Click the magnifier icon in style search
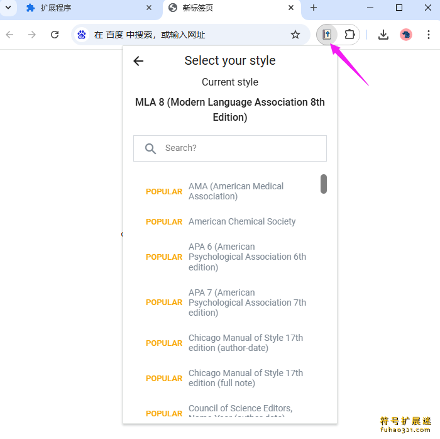This screenshot has height=439, width=440. point(150,148)
